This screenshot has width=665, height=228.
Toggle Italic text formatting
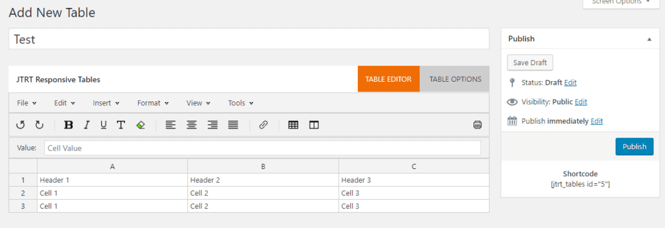click(87, 125)
